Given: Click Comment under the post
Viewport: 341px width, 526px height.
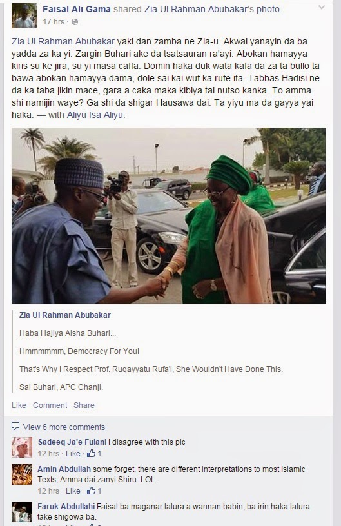Looking at the screenshot, I should (50, 405).
